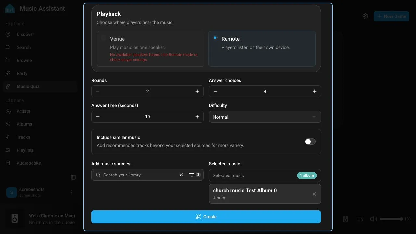416x234 pixels.
Task: Click the Music Assistant logo icon
Action: (10, 8)
